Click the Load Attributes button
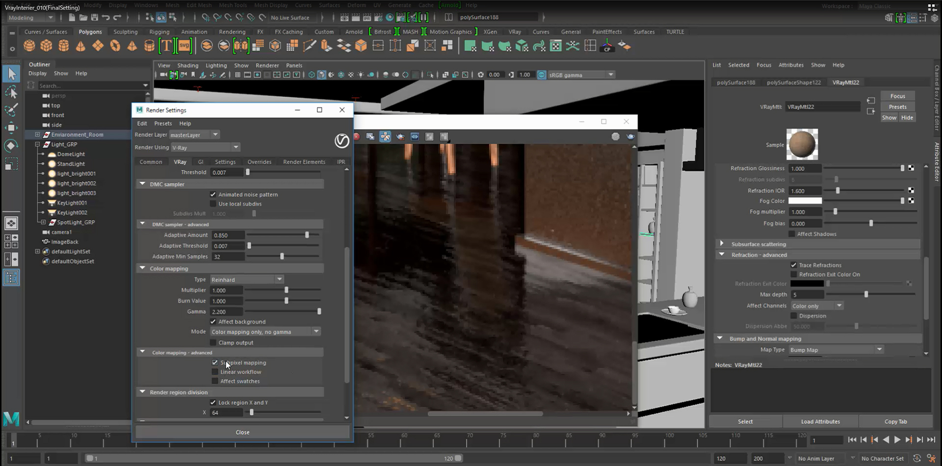The width and height of the screenshot is (942, 466). pos(820,421)
